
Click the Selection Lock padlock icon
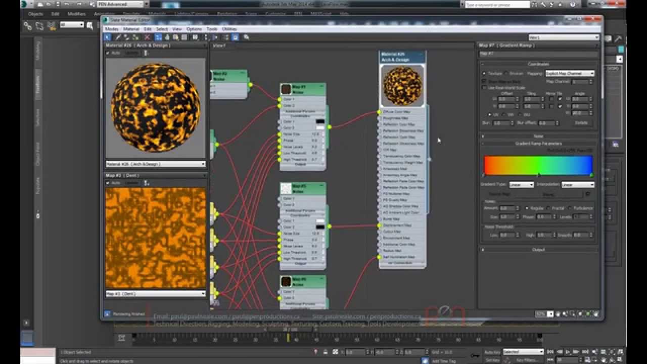326,351
